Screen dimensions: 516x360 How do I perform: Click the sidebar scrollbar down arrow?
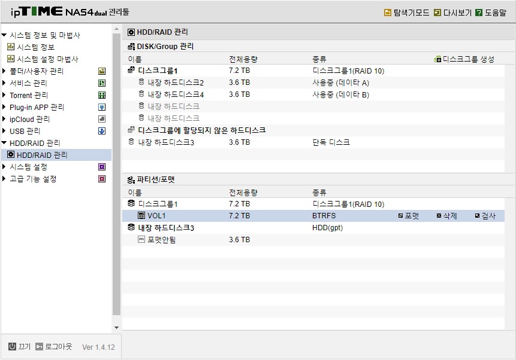click(116, 328)
